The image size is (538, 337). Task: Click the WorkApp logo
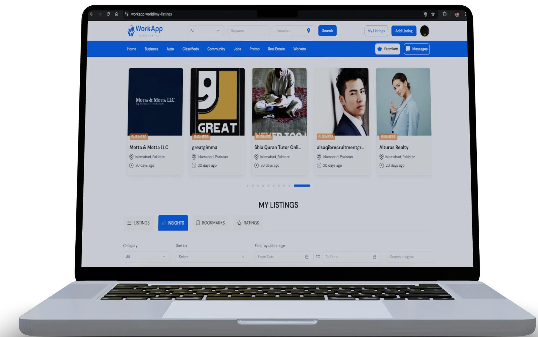pyautogui.click(x=145, y=31)
